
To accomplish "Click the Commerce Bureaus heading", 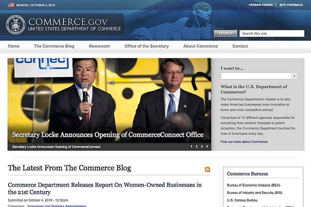I will coord(247,174).
